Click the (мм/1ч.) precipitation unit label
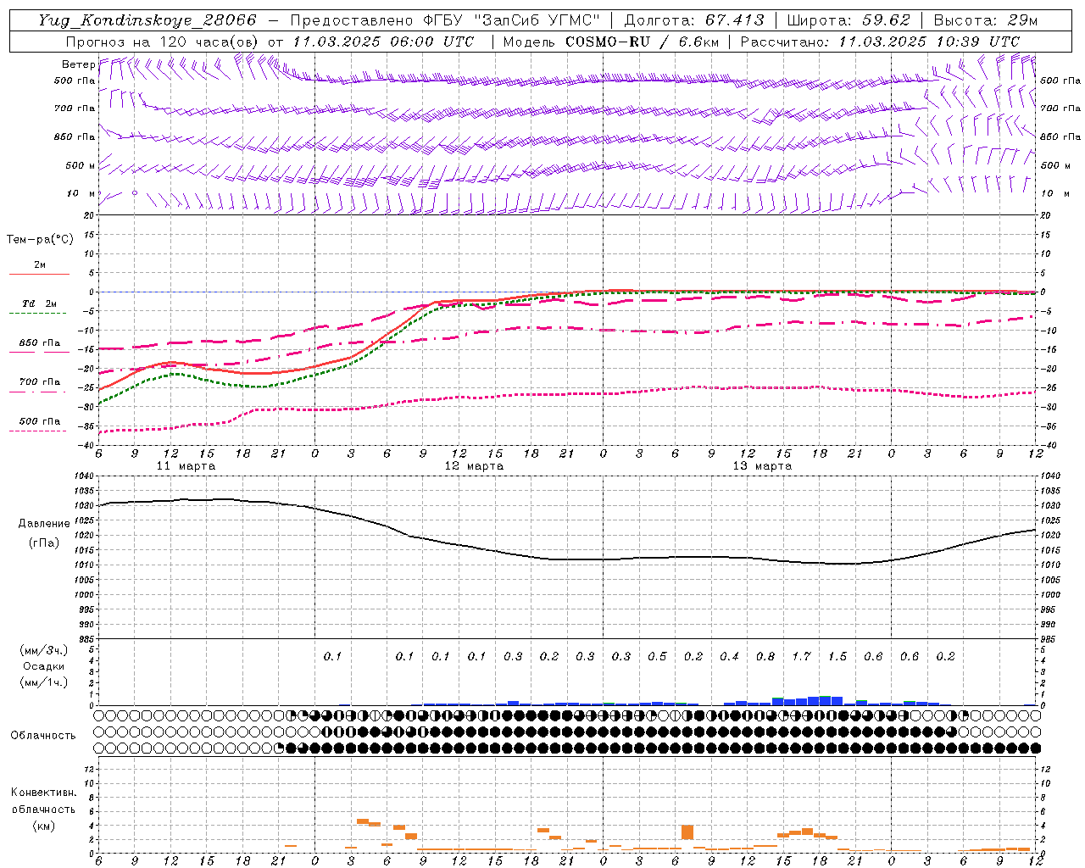Viewport: 1085px width, 868px height. click(x=44, y=682)
